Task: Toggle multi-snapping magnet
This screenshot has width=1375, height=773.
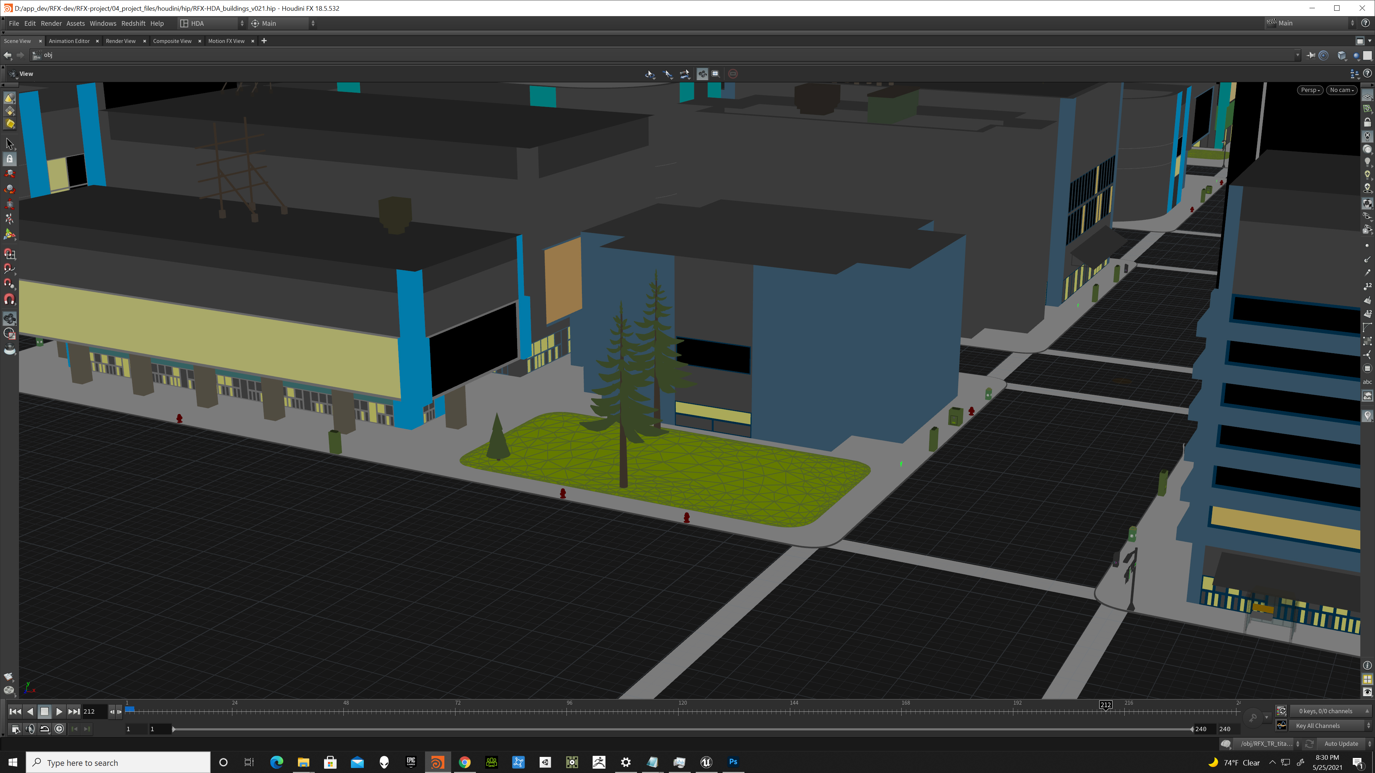Action: [10, 299]
